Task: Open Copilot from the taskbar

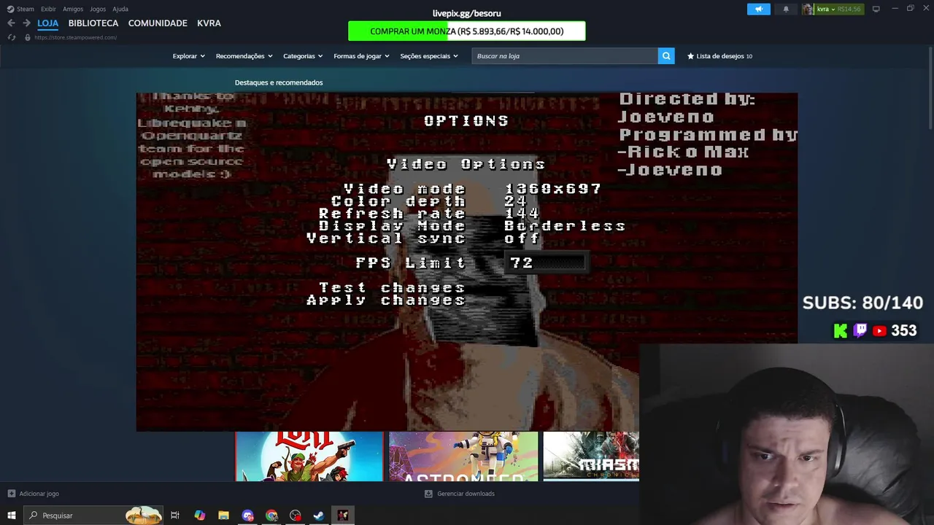Action: pos(199,516)
